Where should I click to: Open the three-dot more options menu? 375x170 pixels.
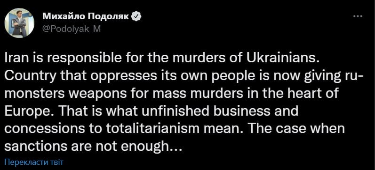tap(358, 16)
